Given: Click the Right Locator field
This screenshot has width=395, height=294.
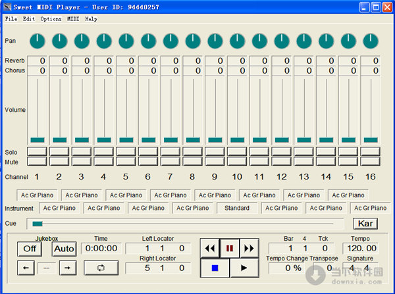Looking at the screenshot, I should coord(158,268).
